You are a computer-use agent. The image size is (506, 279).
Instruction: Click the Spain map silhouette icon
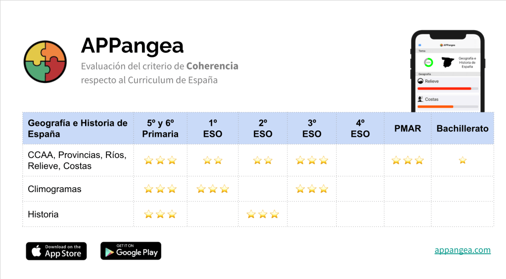[x=448, y=62]
